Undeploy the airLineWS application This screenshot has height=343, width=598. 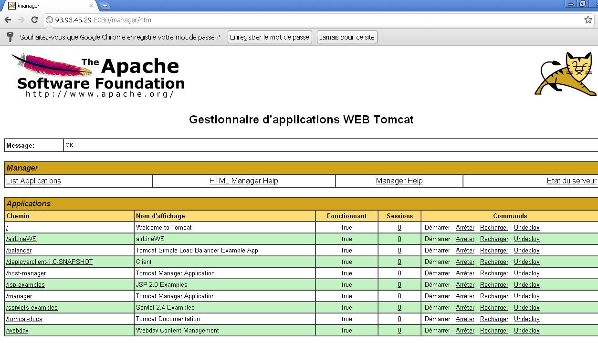526,239
